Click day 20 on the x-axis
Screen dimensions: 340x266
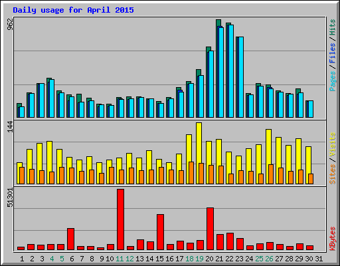(209, 259)
